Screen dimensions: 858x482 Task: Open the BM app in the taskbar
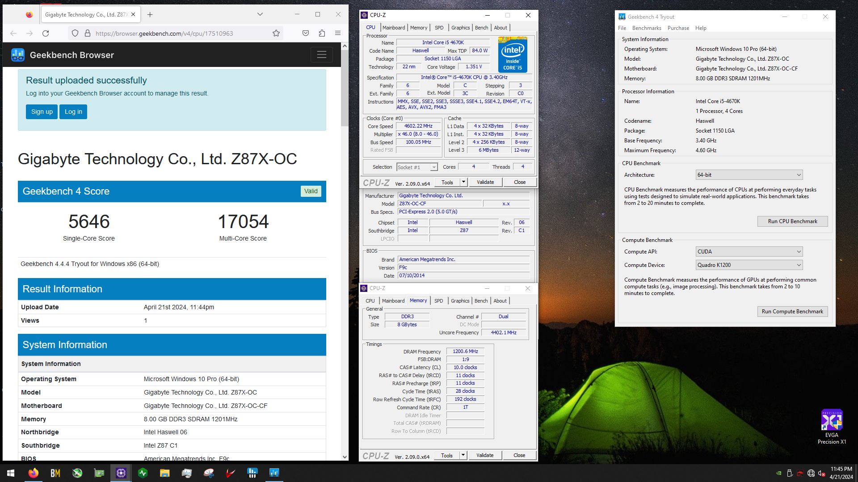(x=55, y=473)
